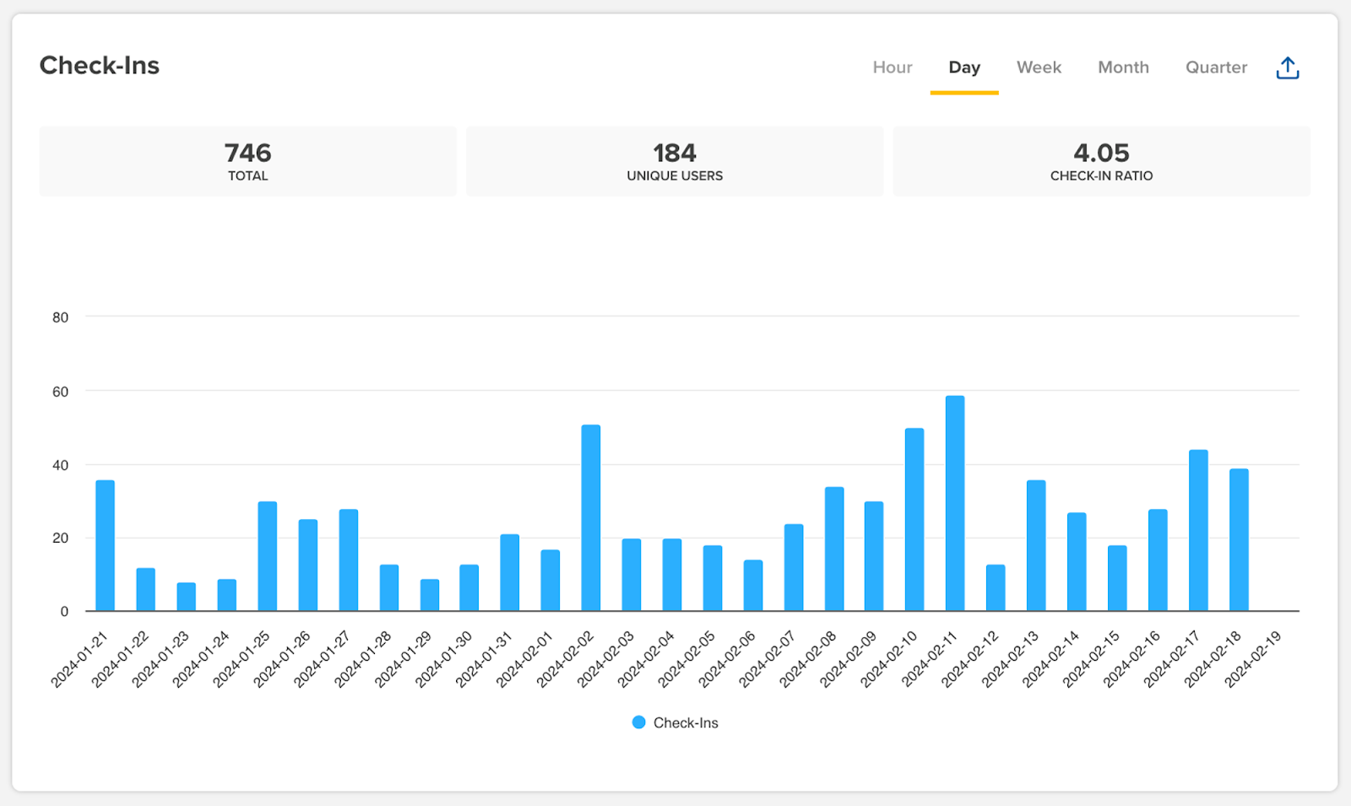Click the shortest bar at 2024-01-23
Screen dimensions: 1351x806
point(186,597)
